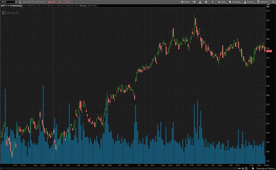
Task: Open the hamburger menu at top right
Action: (x=273, y=2)
